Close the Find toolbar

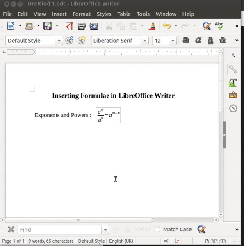(x=11, y=230)
